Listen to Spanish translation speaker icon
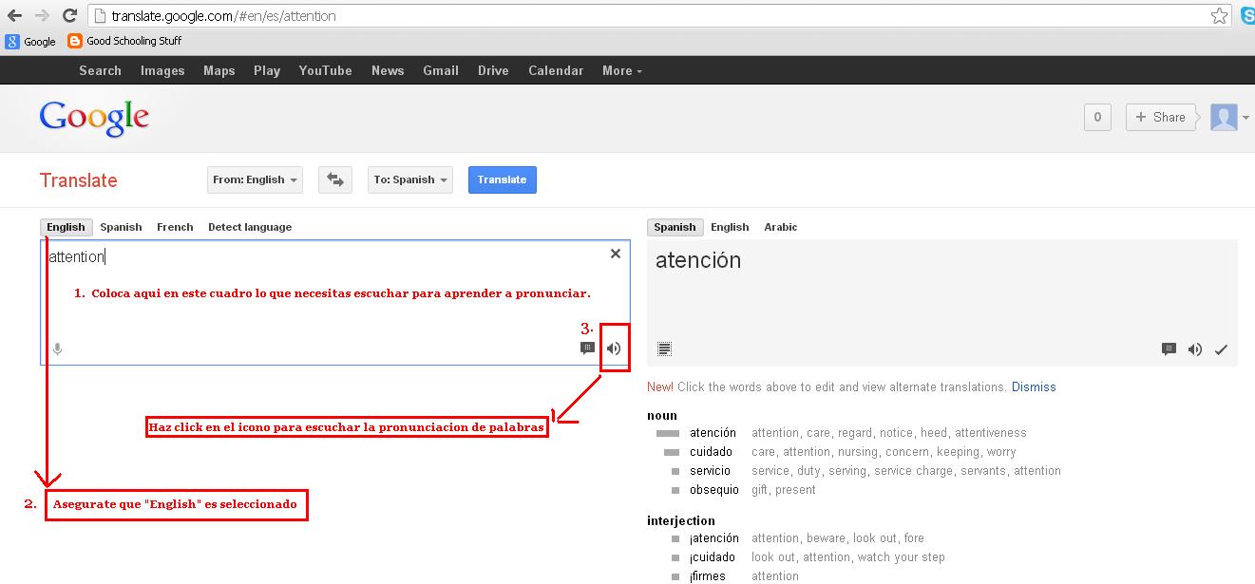This screenshot has height=584, width=1255. 1195,349
